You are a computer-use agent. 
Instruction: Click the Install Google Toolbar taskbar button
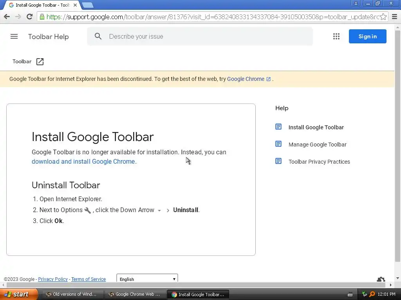198,295
